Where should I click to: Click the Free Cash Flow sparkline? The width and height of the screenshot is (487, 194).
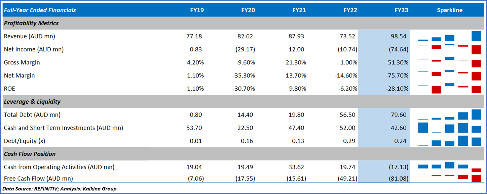pyautogui.click(x=449, y=178)
